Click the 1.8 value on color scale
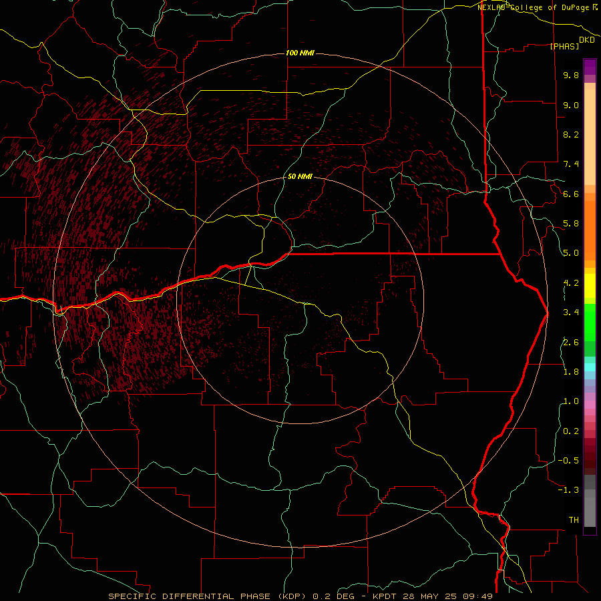Viewport: 601px width, 601px height. click(571, 372)
